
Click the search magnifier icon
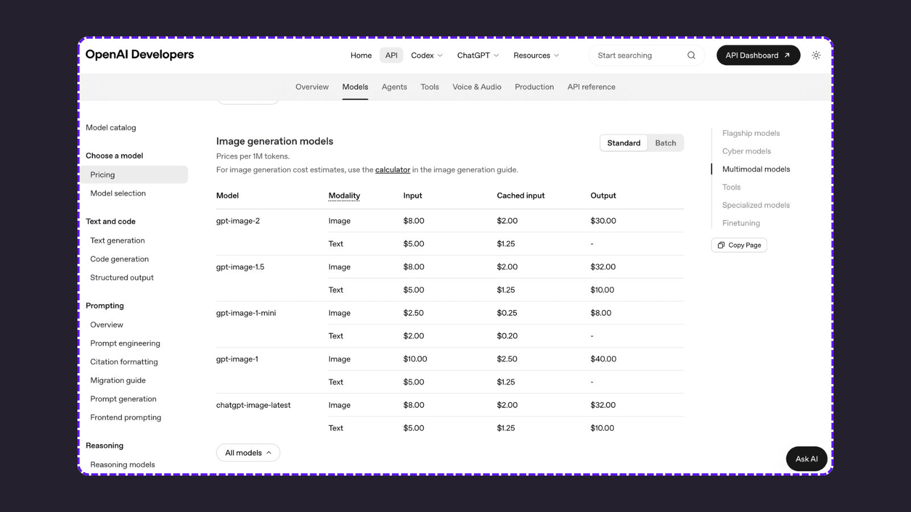[691, 55]
